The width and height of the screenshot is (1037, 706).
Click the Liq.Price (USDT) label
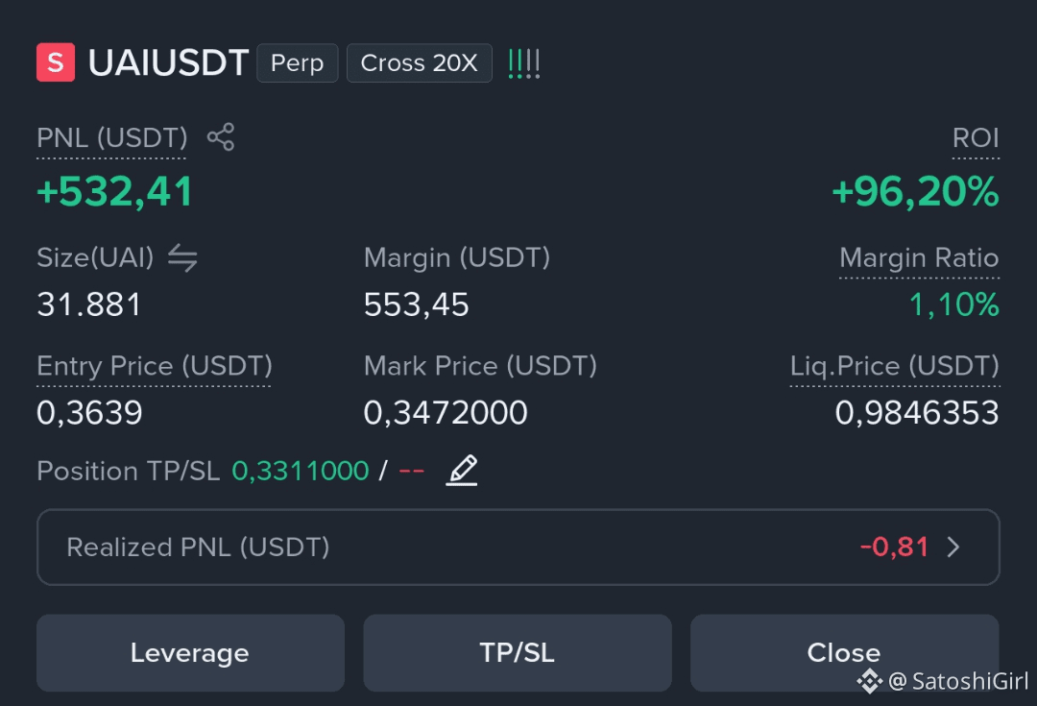[895, 366]
